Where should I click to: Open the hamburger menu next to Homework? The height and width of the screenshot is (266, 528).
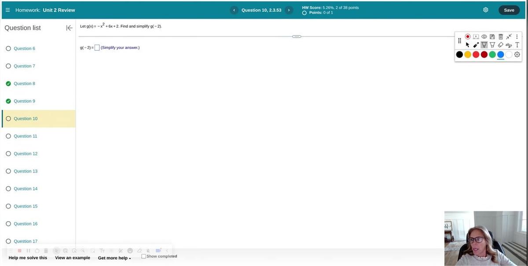(x=7, y=10)
